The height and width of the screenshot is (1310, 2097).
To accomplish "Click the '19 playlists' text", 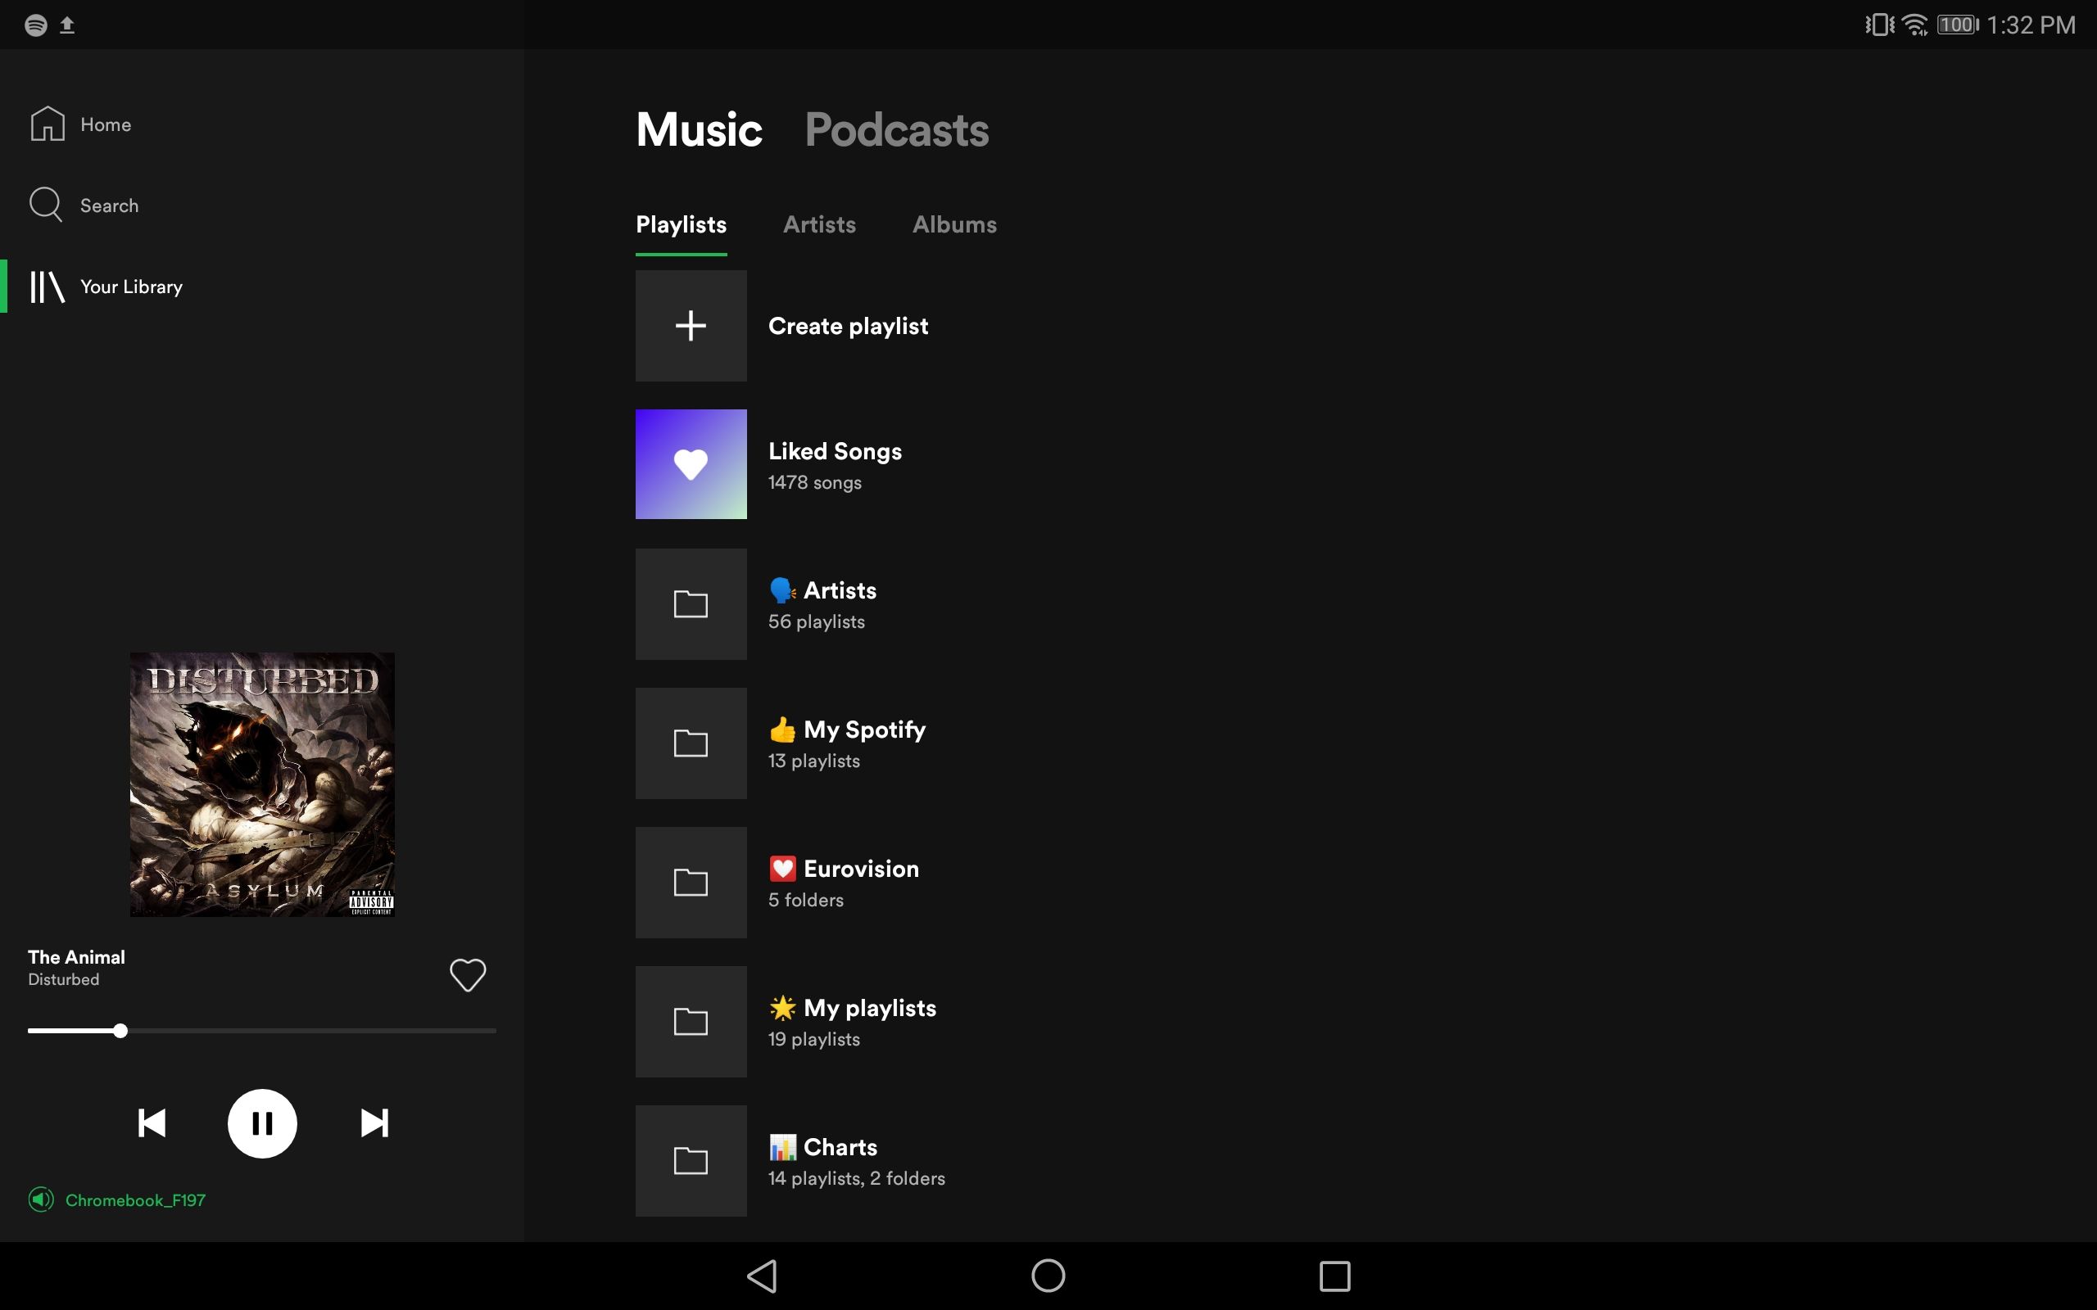I will [x=813, y=1039].
